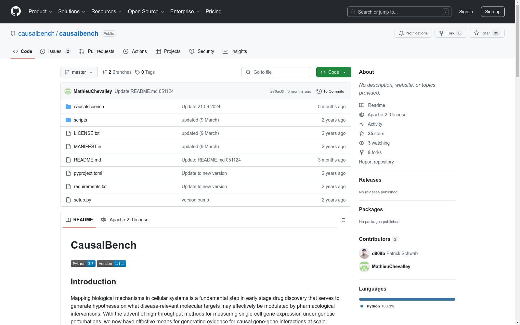The width and height of the screenshot is (520, 325).
Task: Click the MANIFEST.in file icon
Action: click(x=68, y=147)
